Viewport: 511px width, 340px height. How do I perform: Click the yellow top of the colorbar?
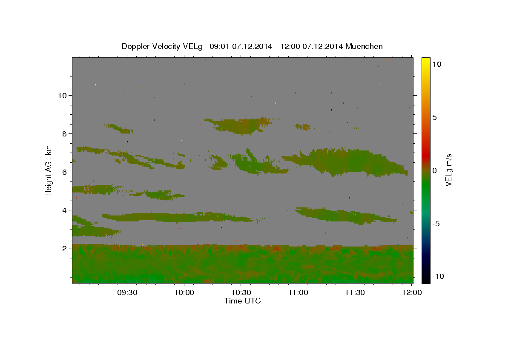click(x=425, y=62)
